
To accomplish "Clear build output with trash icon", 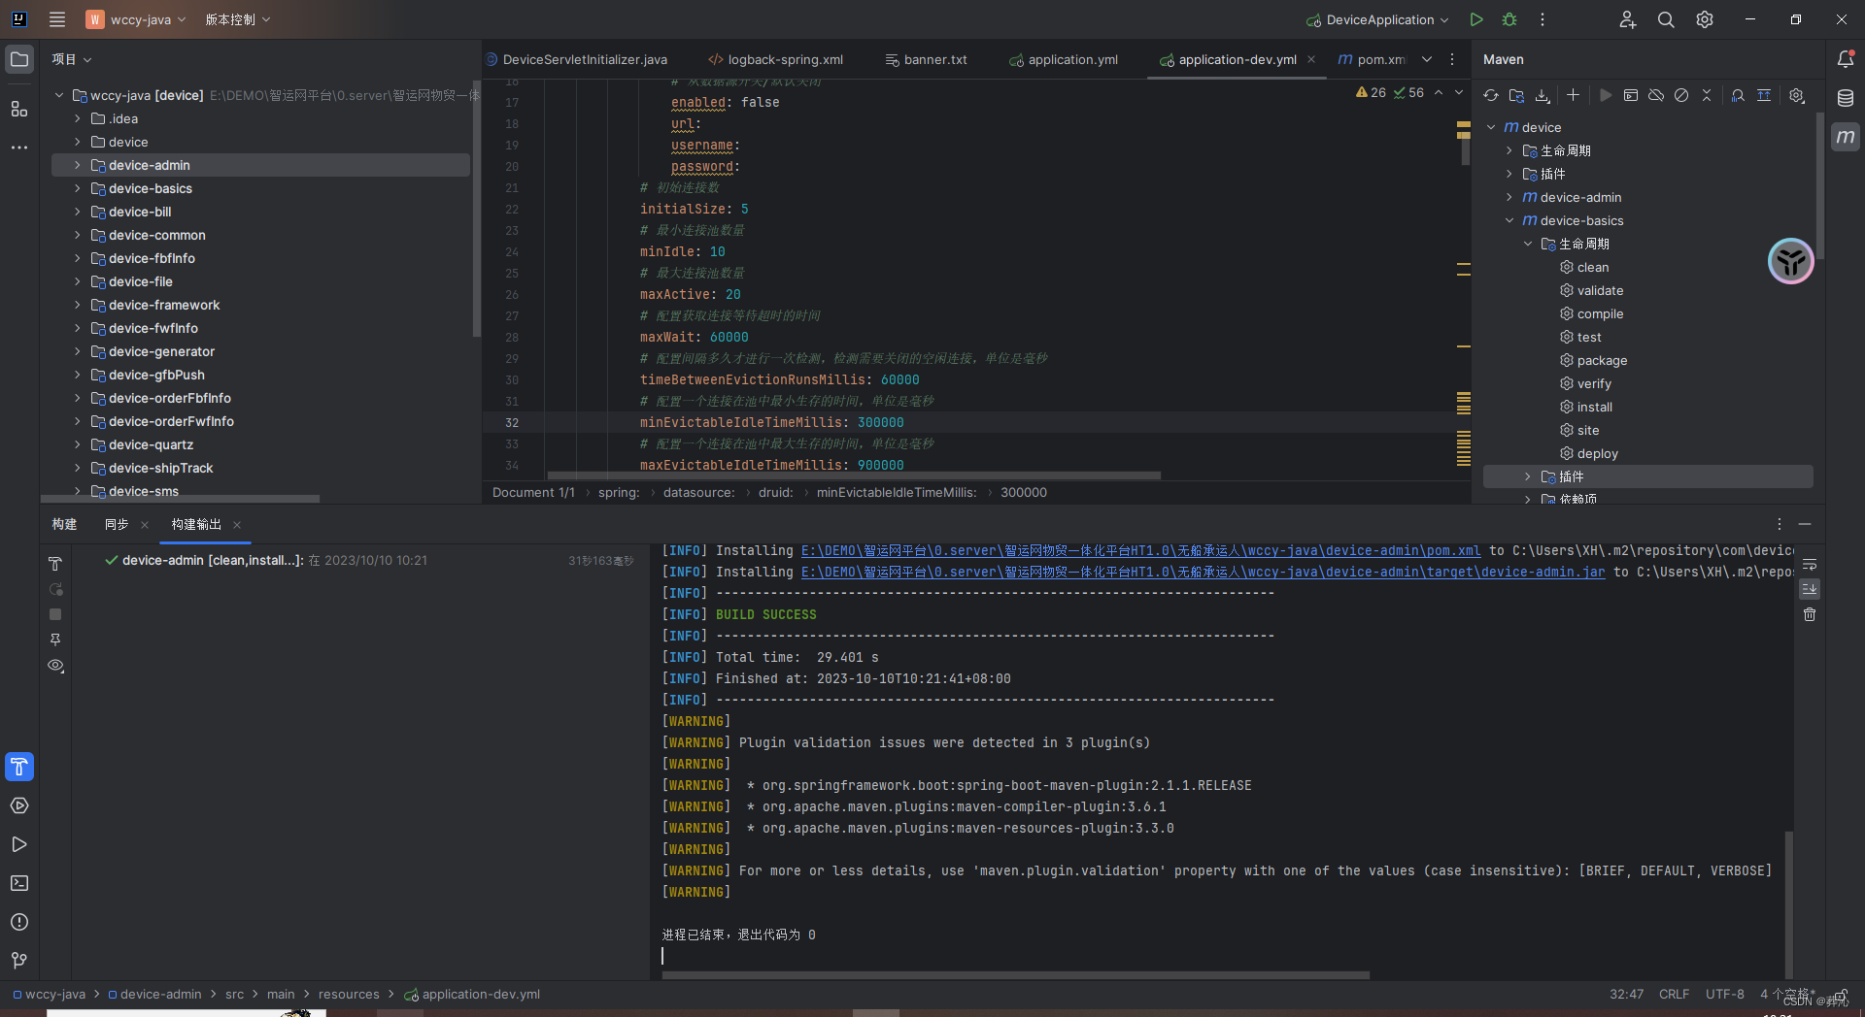I will [1810, 614].
